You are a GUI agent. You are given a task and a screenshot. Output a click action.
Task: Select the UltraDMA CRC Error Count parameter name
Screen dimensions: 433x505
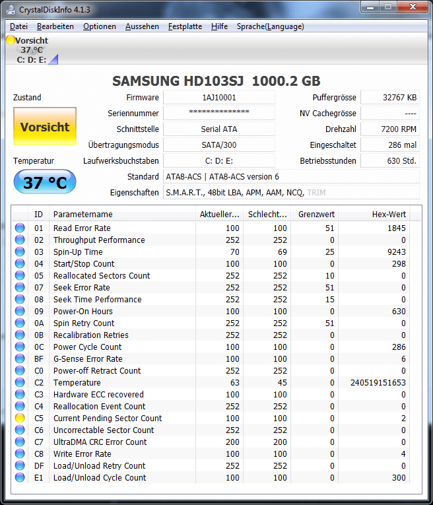pyautogui.click(x=100, y=442)
